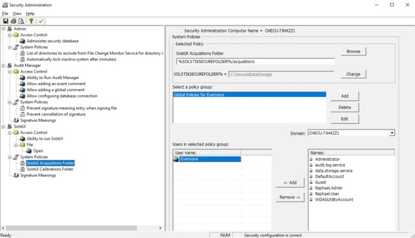This screenshot has width=415, height=238.
Task: Click the Ability to run SolstiX icon
Action: (x=22, y=138)
